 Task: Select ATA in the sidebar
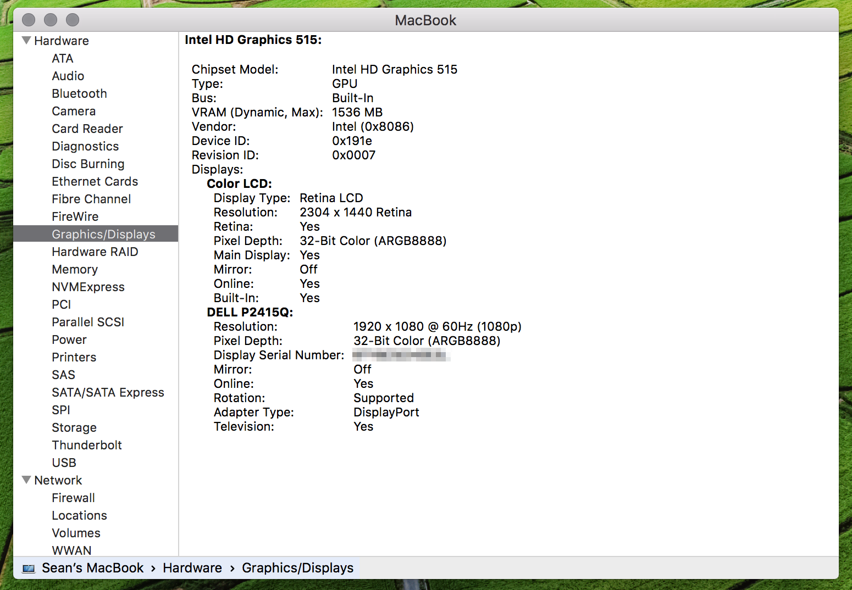pos(63,58)
